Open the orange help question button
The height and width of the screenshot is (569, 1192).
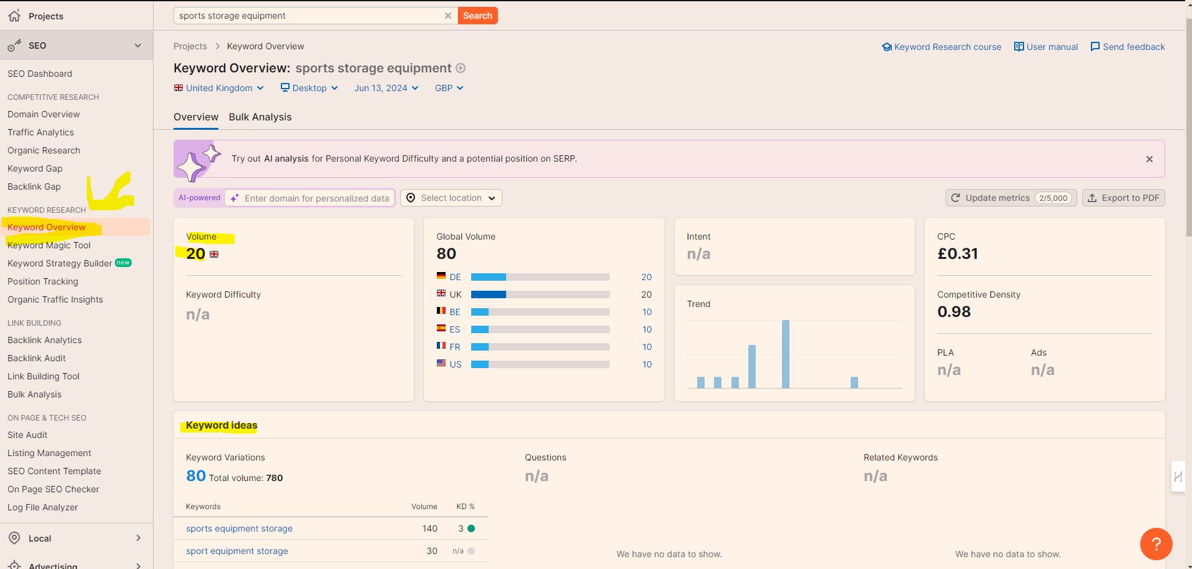(1156, 544)
